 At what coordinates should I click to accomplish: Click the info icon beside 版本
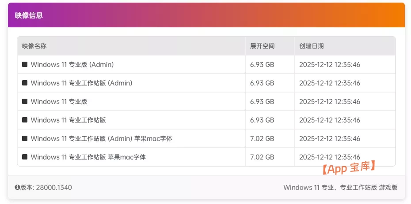(17, 188)
